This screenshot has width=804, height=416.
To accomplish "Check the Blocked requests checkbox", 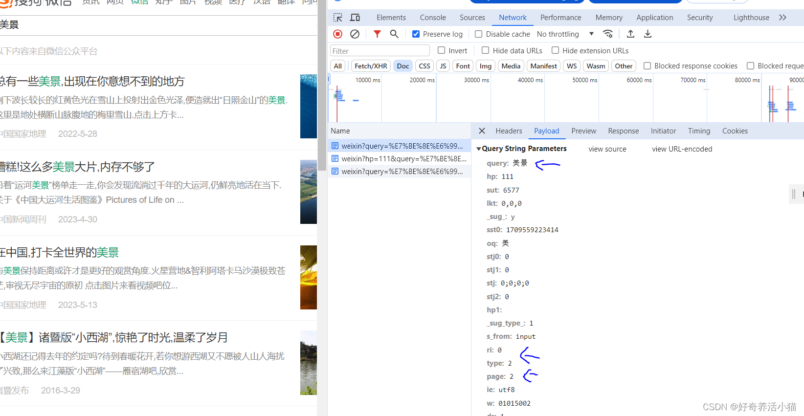I will coord(750,66).
